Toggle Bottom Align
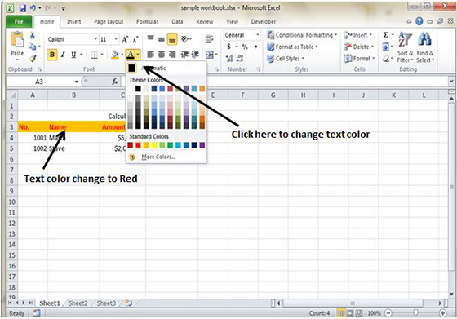457x319 pixels. [172, 39]
